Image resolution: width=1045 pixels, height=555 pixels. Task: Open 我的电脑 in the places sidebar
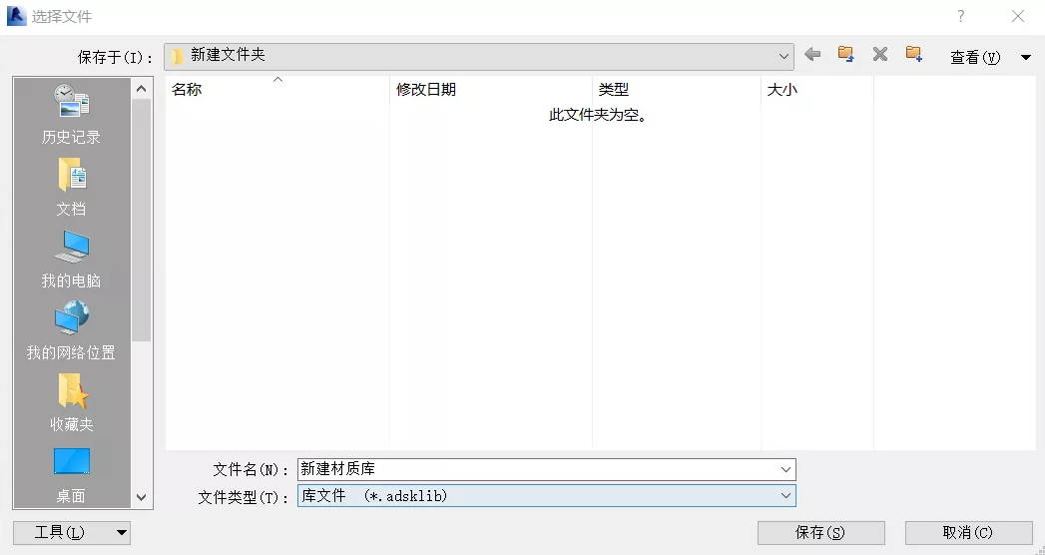[71, 260]
